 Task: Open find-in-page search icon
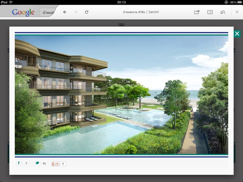(223, 12)
